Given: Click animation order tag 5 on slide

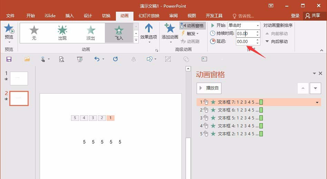Looking at the screenshot, I should click(x=75, y=118).
